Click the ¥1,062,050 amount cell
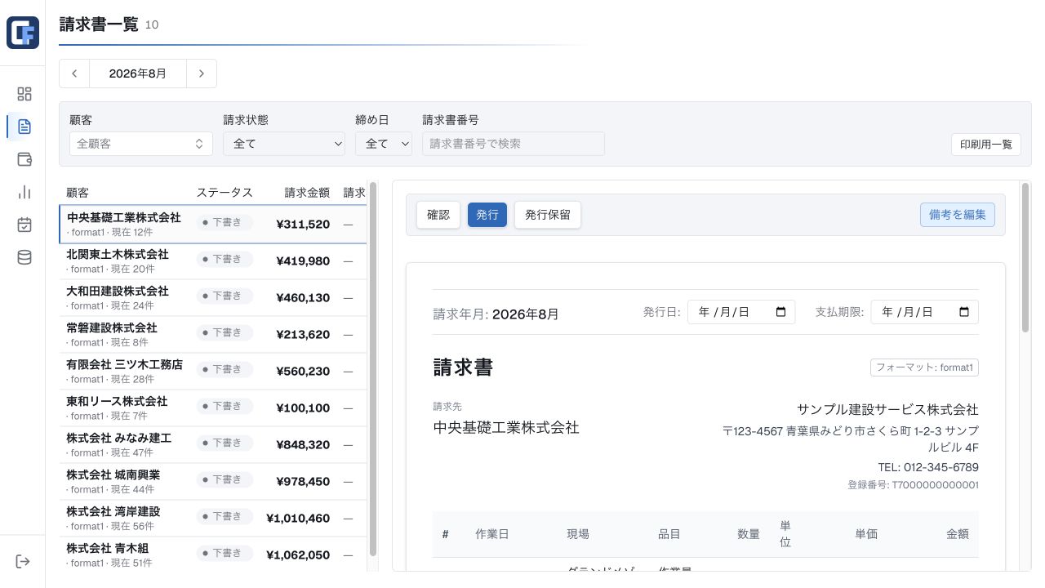This screenshot has height=588, width=1045. (298, 555)
